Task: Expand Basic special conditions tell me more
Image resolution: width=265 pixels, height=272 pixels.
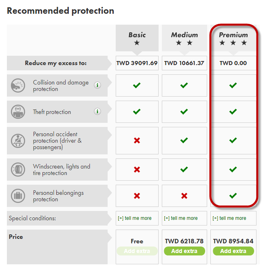Action: tap(135, 218)
